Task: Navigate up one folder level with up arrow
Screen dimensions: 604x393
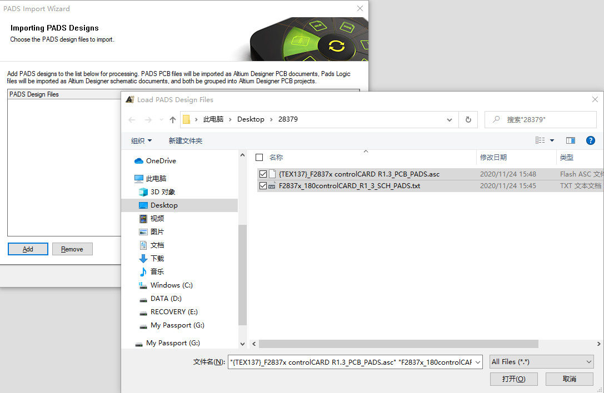Action: 173,120
